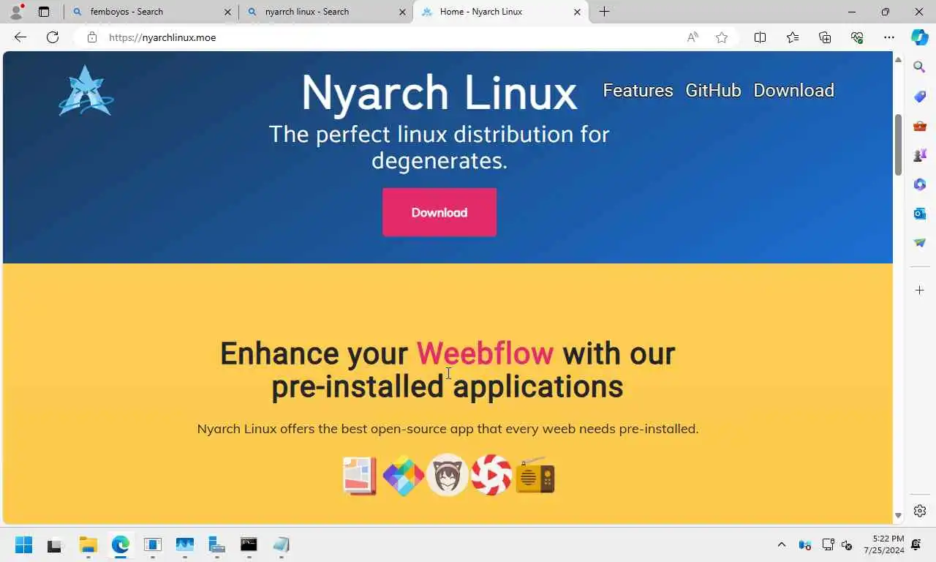Open the Features navigation link
Screen dimensions: 936x562
tap(638, 90)
